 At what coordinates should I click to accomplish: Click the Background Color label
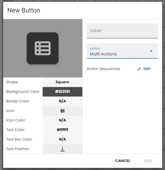pyautogui.click(x=23, y=91)
